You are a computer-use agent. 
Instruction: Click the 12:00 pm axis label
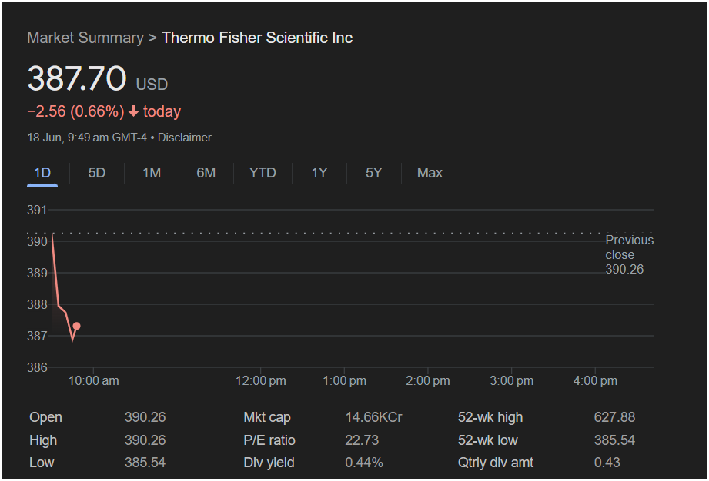click(261, 381)
